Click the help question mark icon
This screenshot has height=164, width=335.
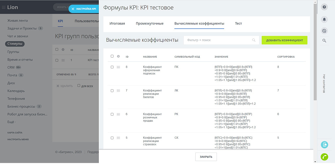click(324, 7)
